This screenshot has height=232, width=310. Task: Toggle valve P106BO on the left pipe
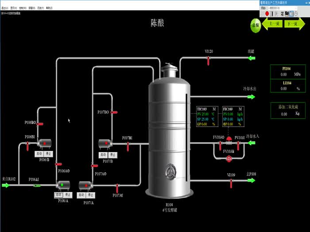39,124
